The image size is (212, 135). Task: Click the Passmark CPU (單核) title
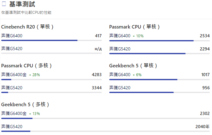135,27
